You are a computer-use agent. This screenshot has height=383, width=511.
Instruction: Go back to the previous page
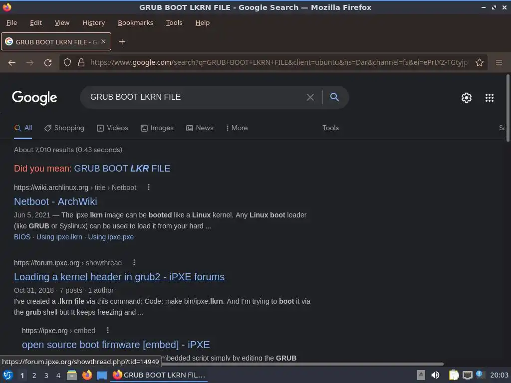[x=12, y=62]
